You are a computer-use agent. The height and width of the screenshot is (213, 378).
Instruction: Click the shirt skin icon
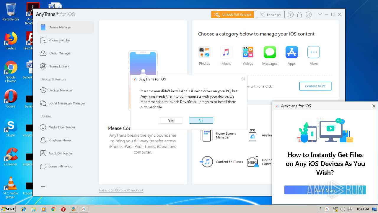click(299, 14)
